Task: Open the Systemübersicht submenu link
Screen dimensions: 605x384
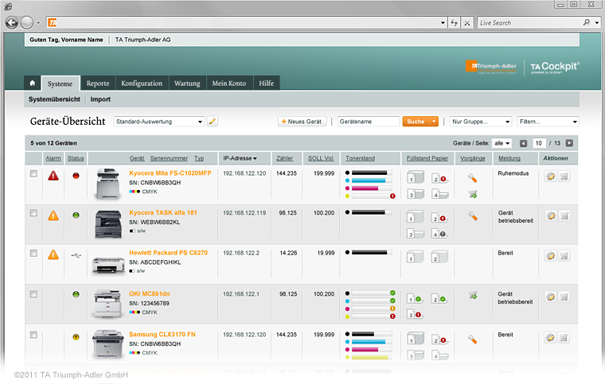Action: point(54,99)
